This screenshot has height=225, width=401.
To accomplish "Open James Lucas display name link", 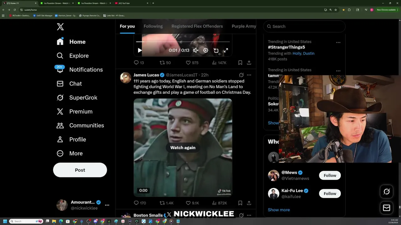I will click(146, 75).
